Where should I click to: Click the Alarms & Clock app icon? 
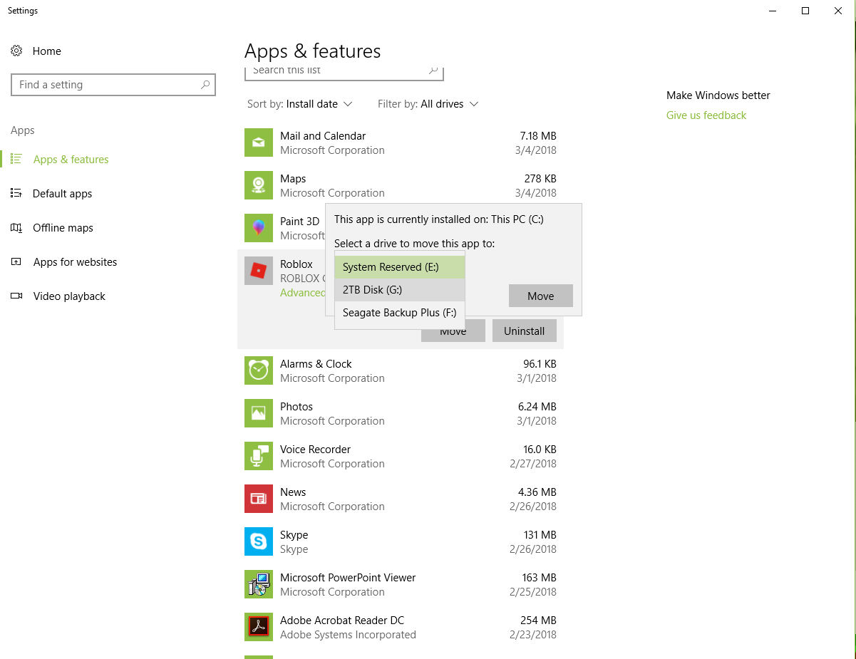pyautogui.click(x=259, y=370)
